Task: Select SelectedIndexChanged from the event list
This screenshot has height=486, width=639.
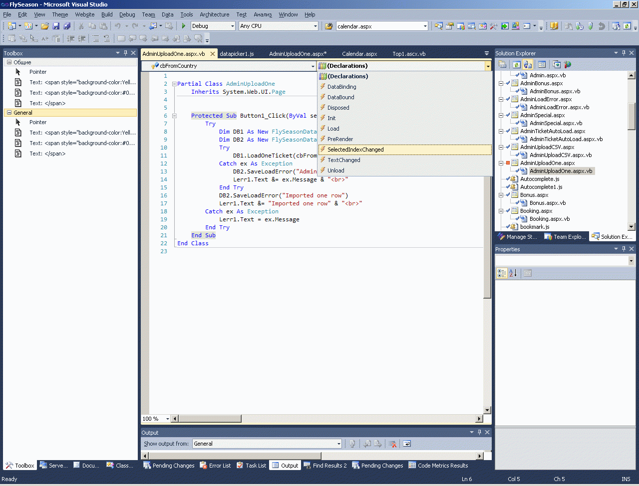Action: click(355, 150)
